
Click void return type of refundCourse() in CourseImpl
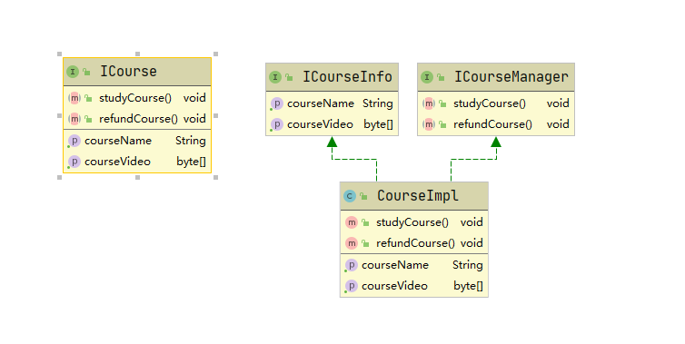472,243
